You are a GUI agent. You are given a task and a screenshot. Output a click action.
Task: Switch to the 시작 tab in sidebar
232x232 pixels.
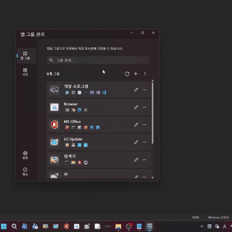tap(25, 72)
